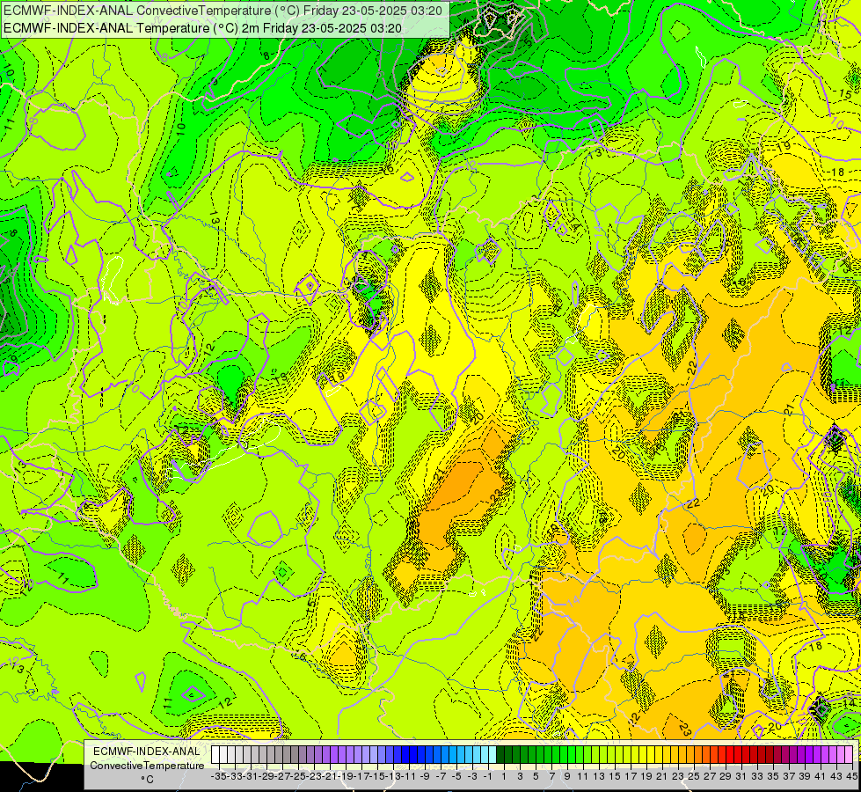The image size is (861, 792).
Task: Select the ConvectiveTemperature header line at top
Action: coord(223,11)
